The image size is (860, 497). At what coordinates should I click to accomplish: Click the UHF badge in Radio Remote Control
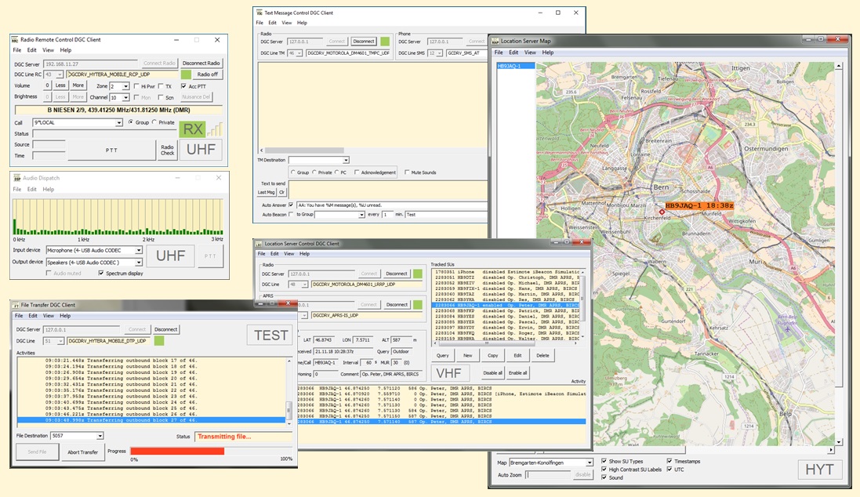tap(201, 150)
